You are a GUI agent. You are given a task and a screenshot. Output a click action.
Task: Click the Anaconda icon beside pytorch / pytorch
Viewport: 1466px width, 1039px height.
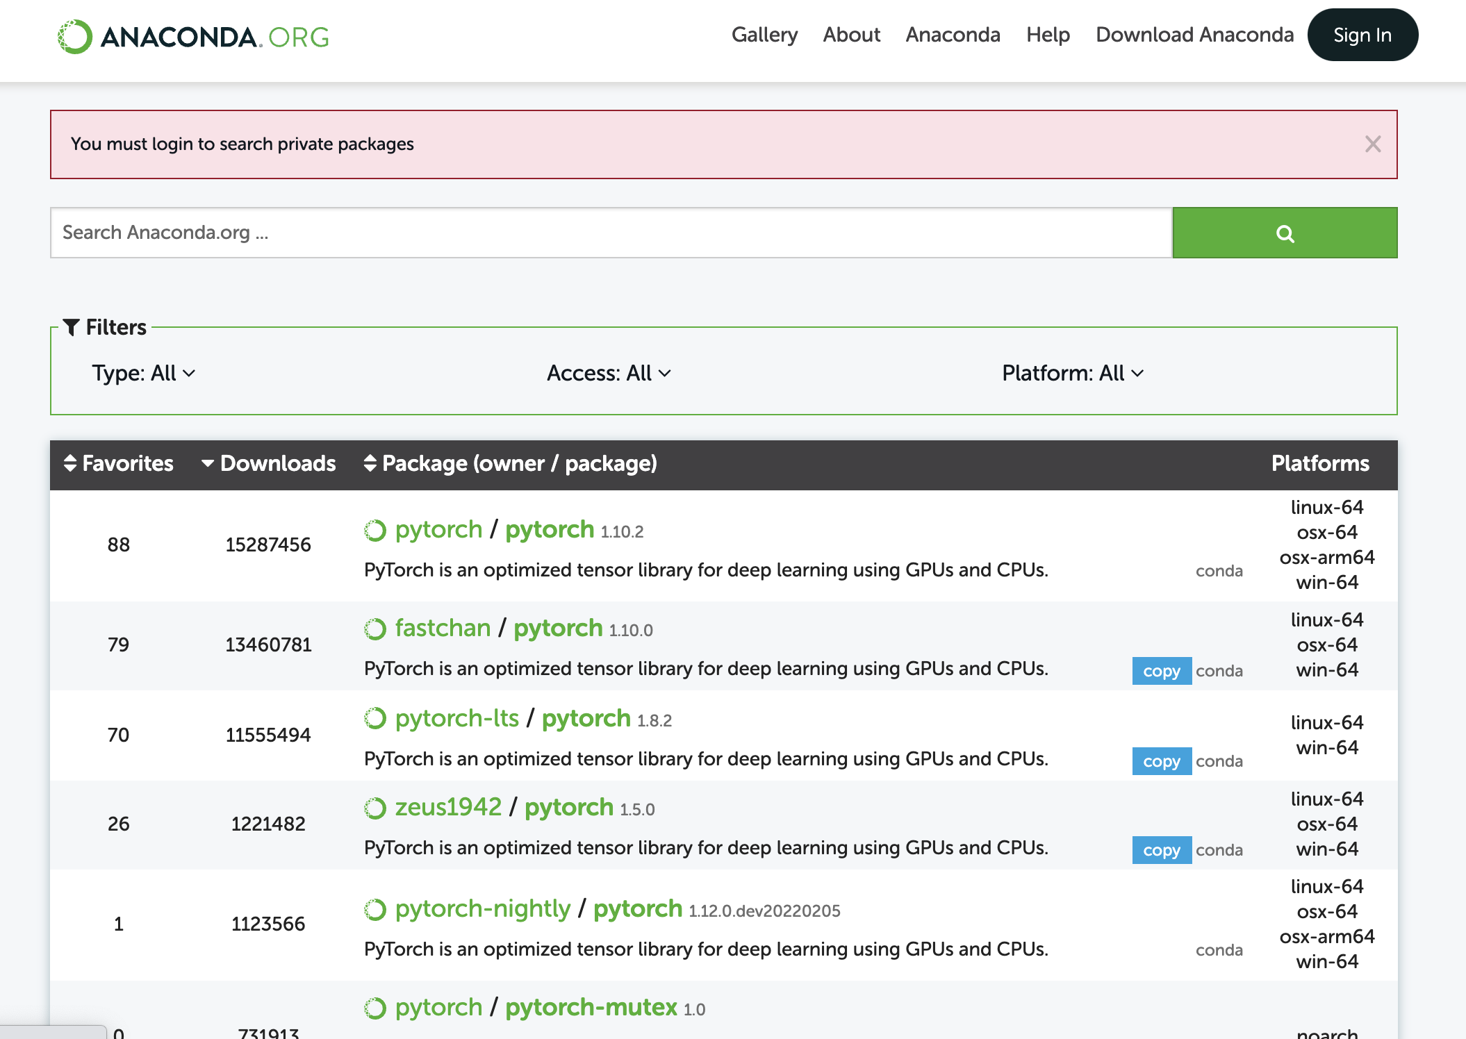(375, 531)
